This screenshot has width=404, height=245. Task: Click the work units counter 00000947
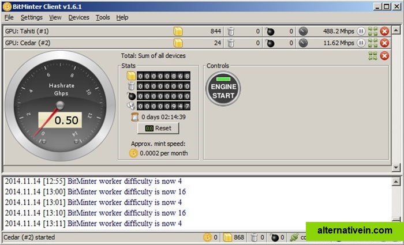click(163, 105)
